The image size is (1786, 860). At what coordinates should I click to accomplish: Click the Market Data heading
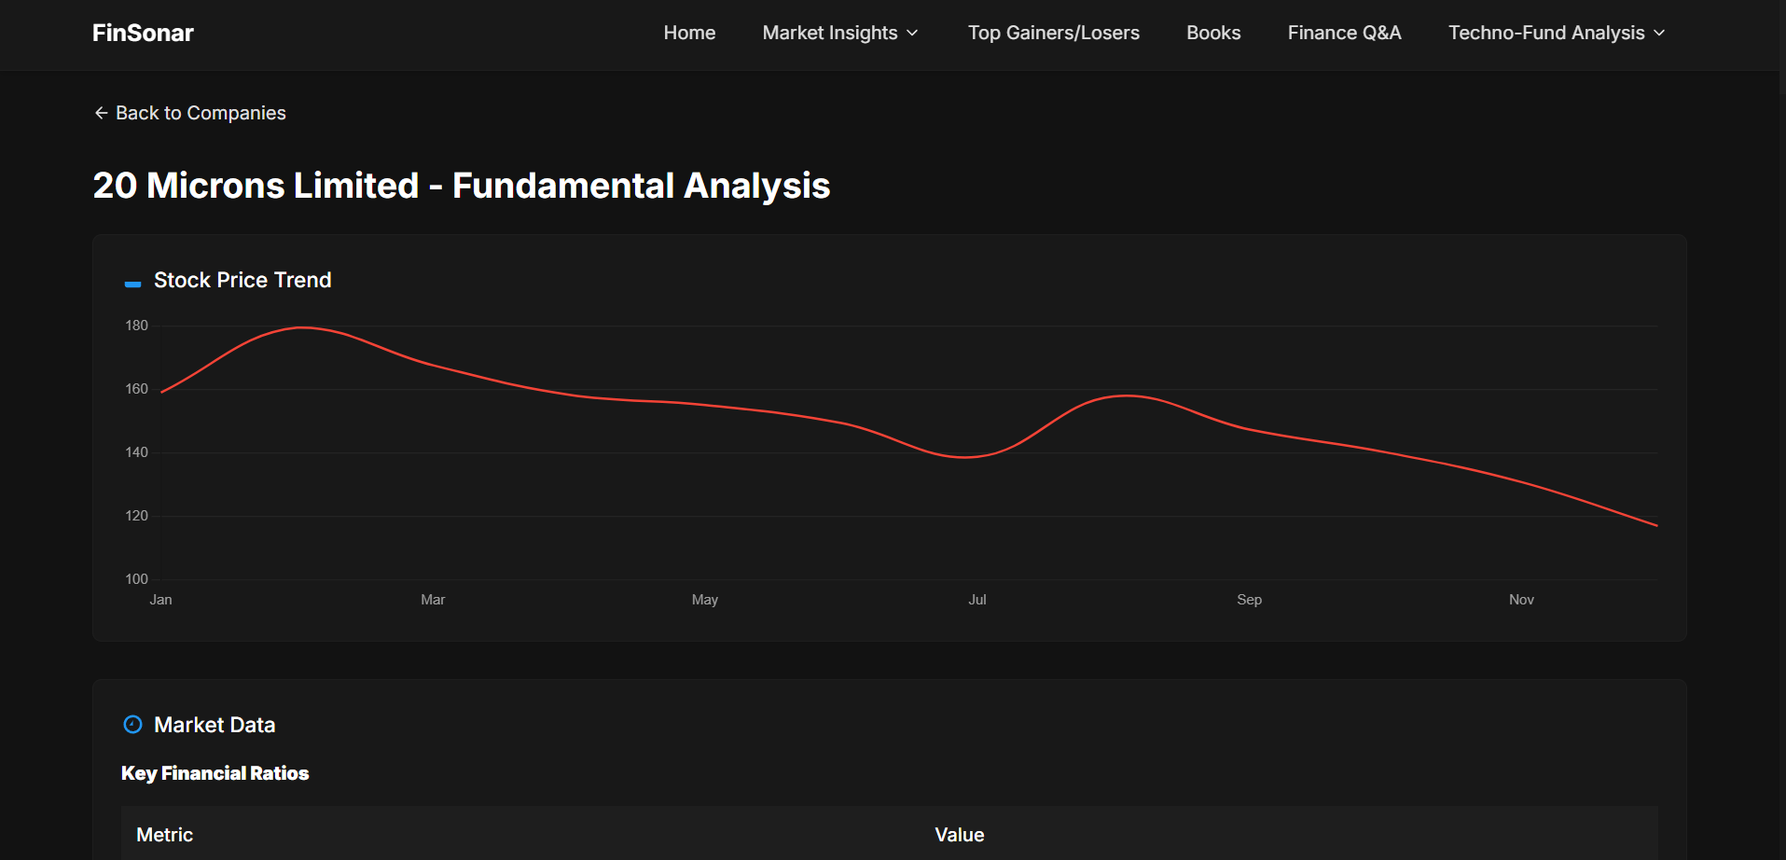coord(215,725)
